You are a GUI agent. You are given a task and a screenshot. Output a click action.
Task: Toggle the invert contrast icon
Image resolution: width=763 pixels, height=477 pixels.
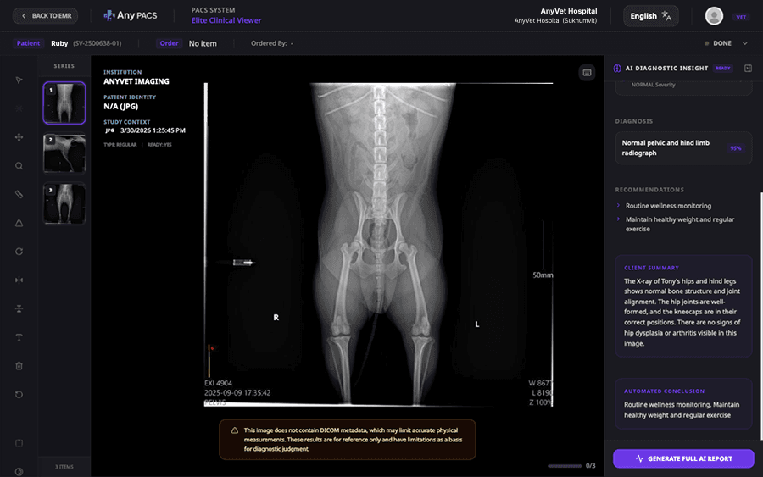[x=19, y=471]
